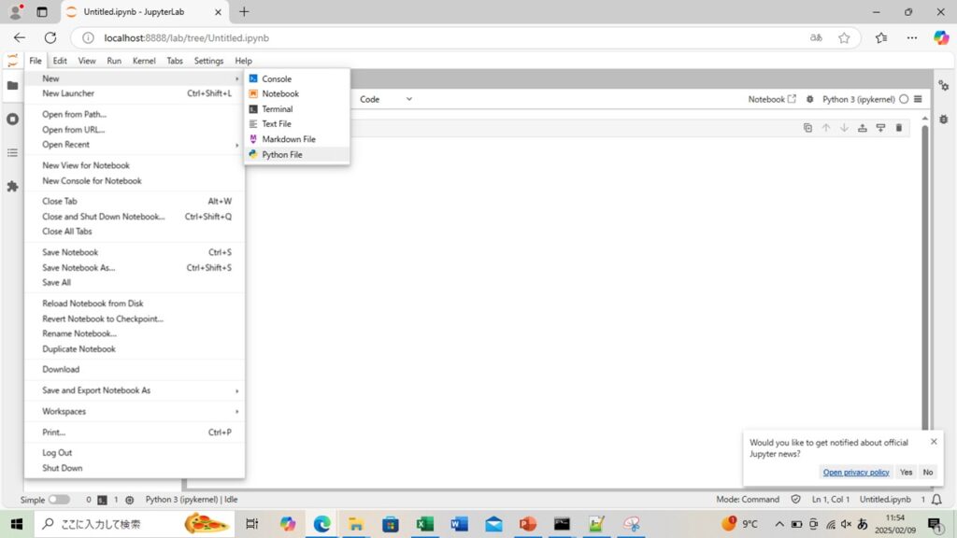Screen dimensions: 957x538
Task: Open the Tabs menu
Action: click(x=175, y=61)
